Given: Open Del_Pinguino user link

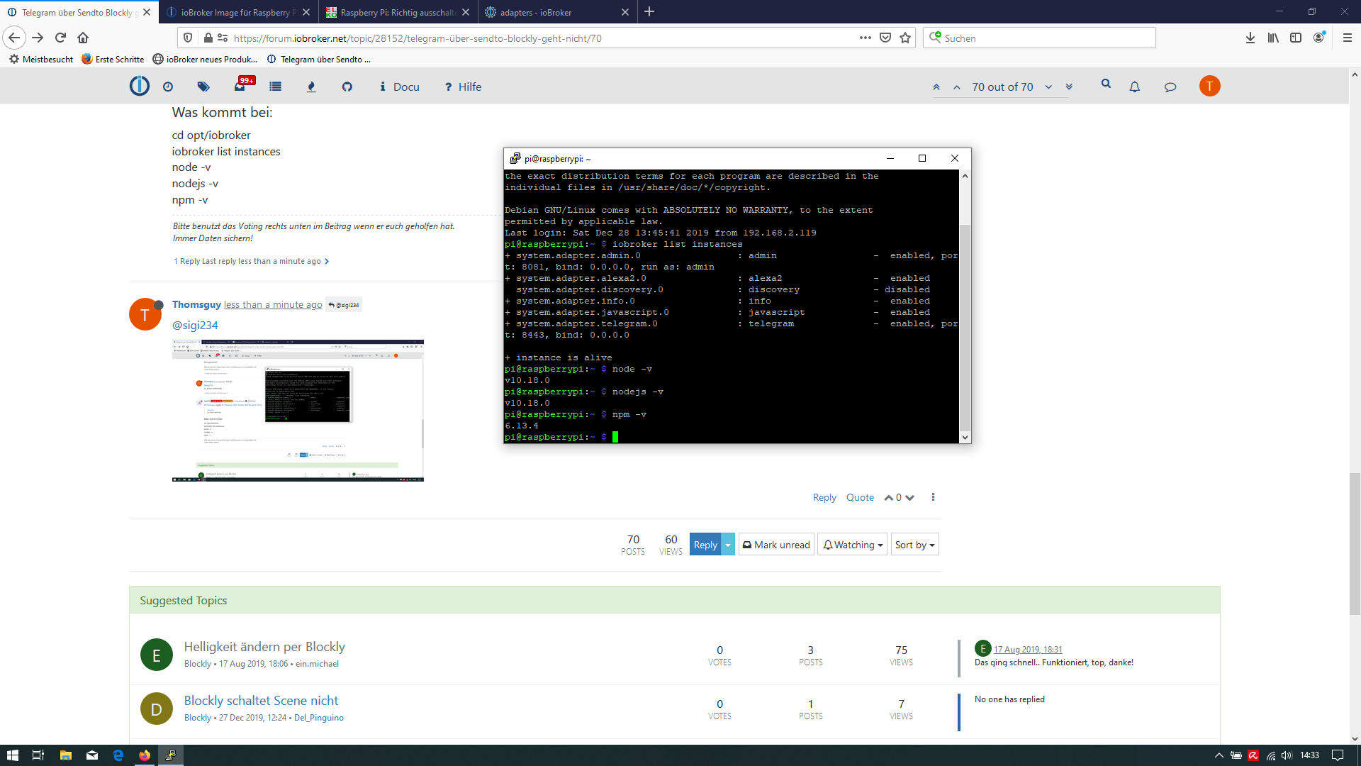Looking at the screenshot, I should (319, 718).
